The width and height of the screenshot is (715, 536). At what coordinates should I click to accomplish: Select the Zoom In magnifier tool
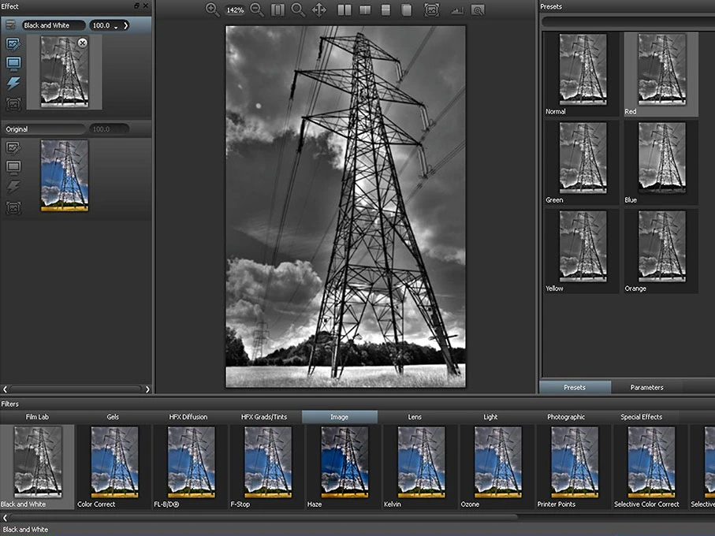(213, 9)
